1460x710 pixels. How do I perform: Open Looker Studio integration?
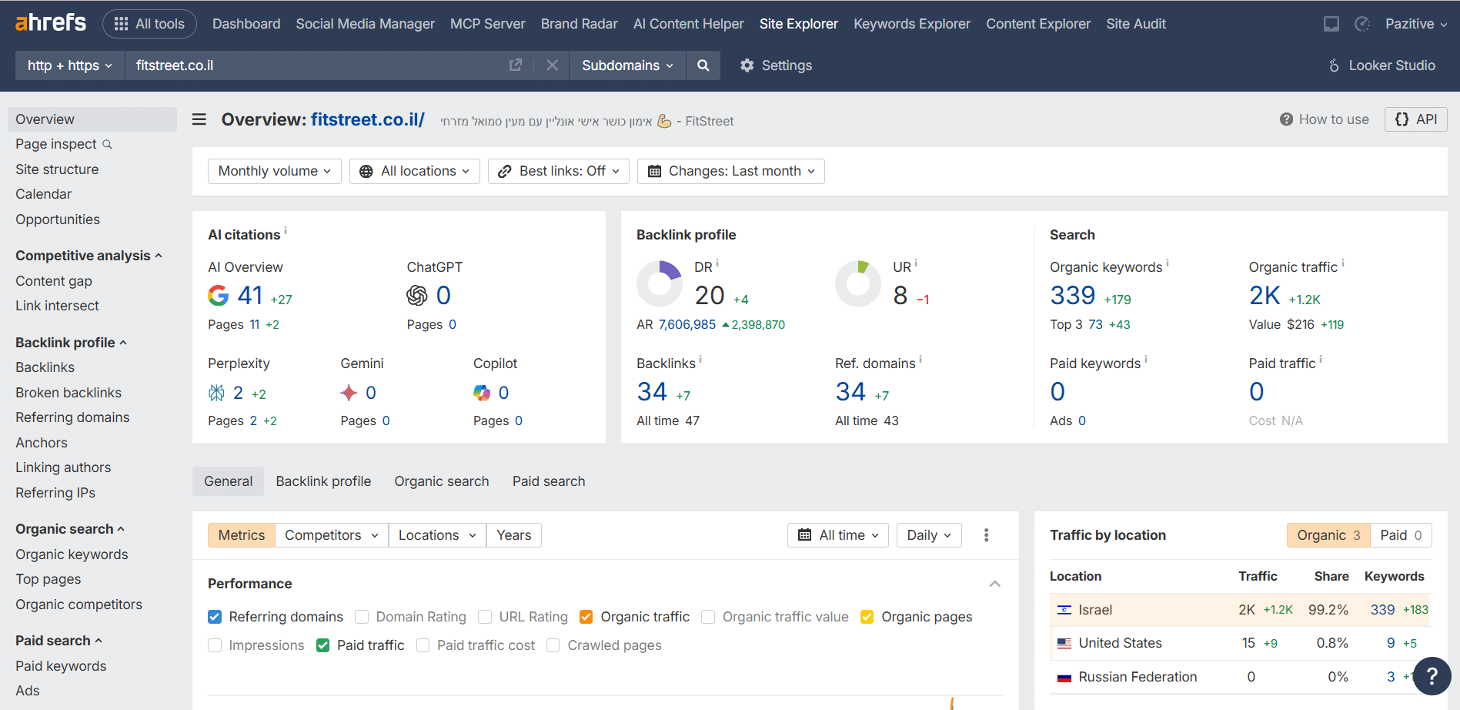1381,65
